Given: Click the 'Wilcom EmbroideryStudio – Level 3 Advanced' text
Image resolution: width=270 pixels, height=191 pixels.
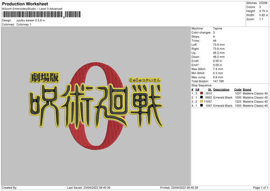Looking at the screenshot, I should (32, 9).
